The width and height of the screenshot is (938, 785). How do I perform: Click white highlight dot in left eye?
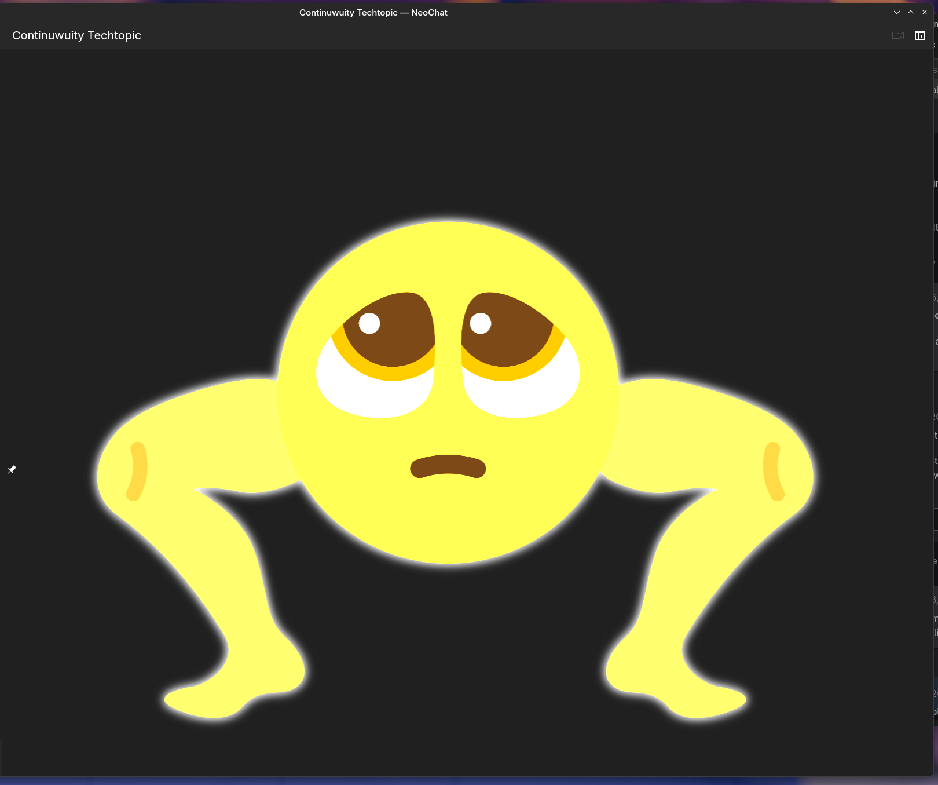coord(369,323)
